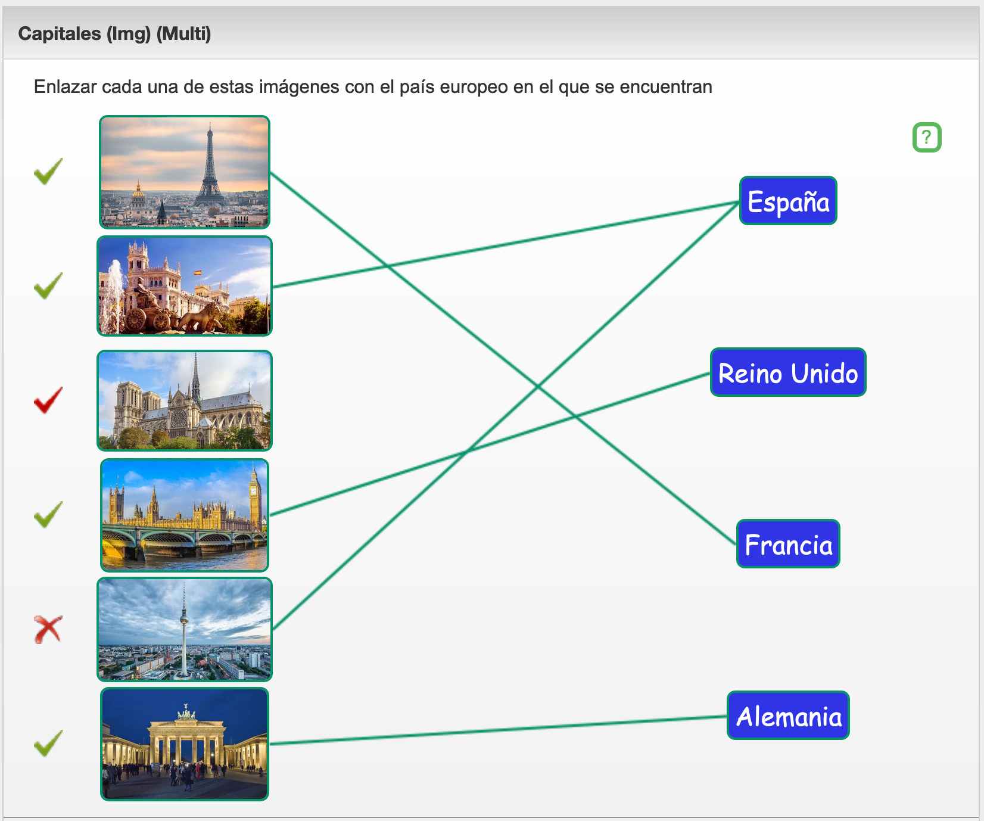Screen dimensions: 984x821
Task: Click the red X beside Berlin TV tower
Action: click(48, 629)
